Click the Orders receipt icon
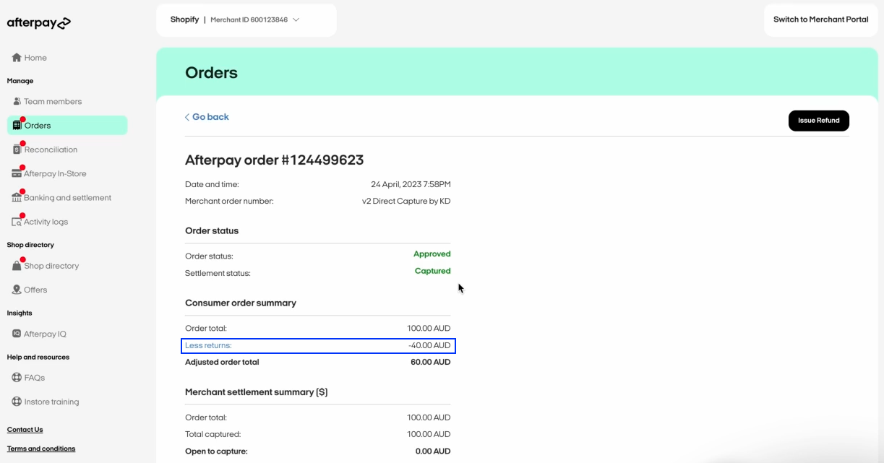Viewport: 884px width, 463px height. [17, 126]
